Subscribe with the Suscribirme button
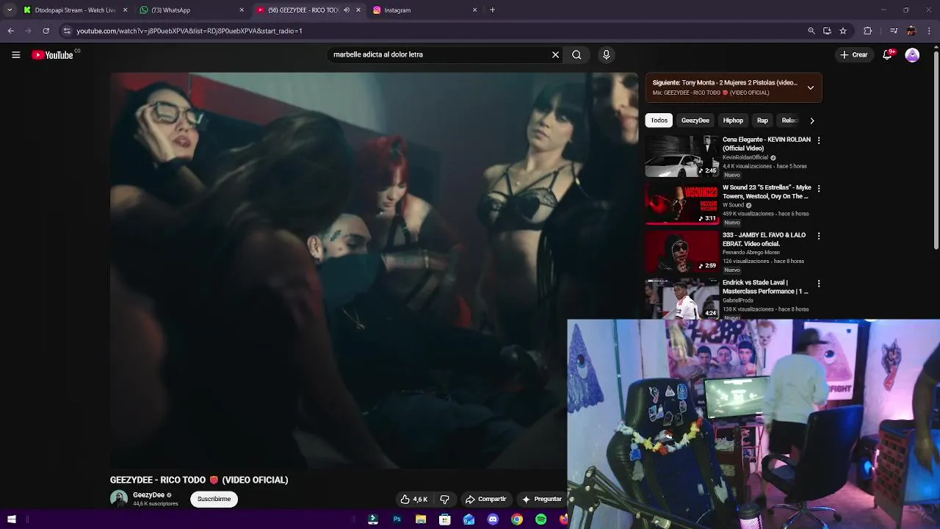 click(214, 499)
